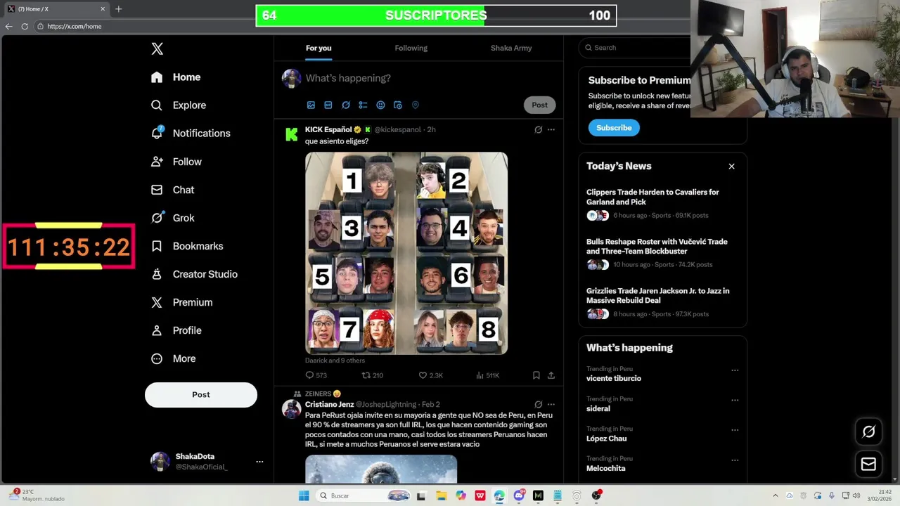The width and height of the screenshot is (900, 506).
Task: Tag location in the composer
Action: (416, 105)
